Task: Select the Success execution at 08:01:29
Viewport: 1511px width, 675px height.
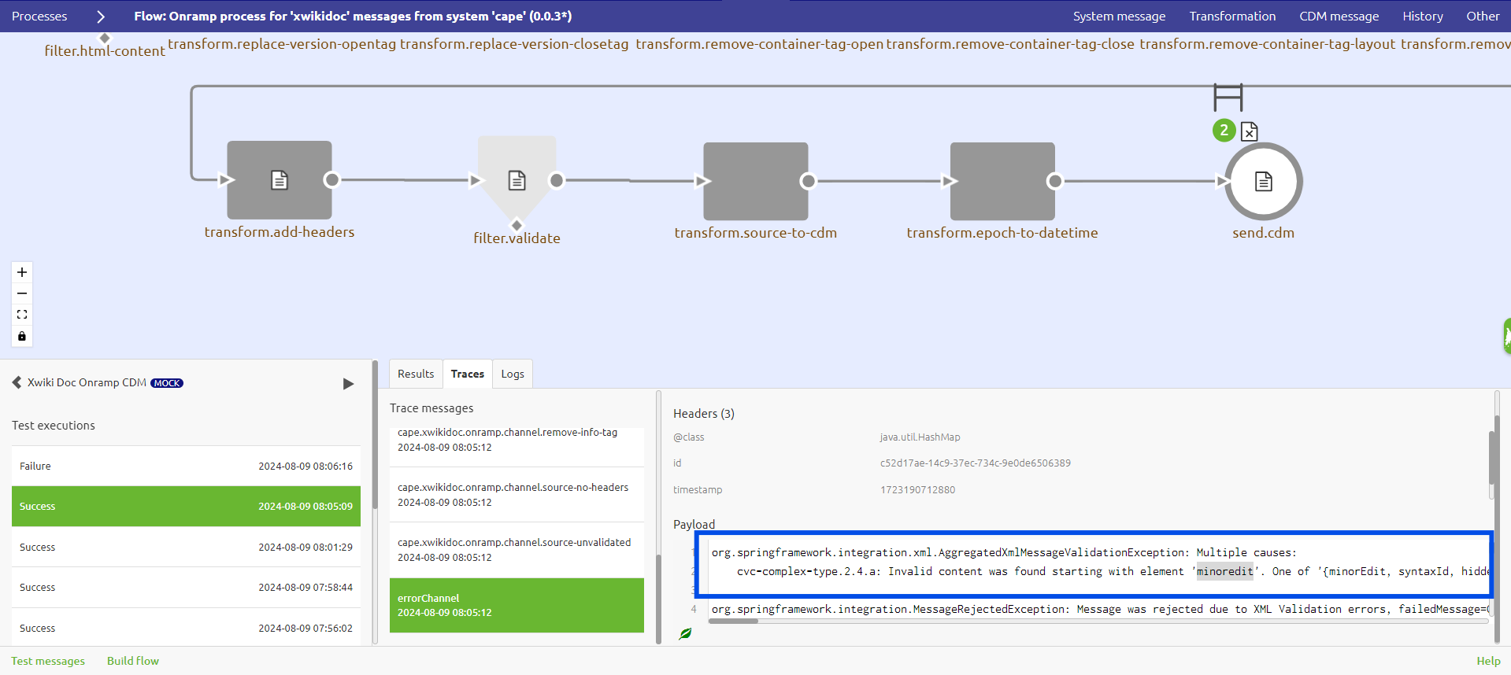Action: tap(186, 547)
